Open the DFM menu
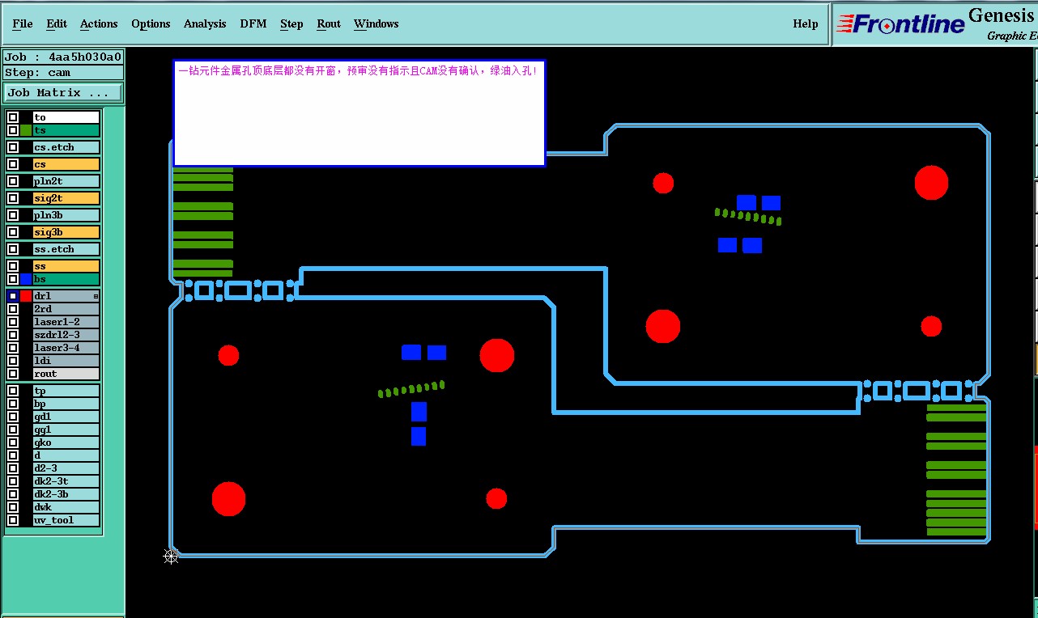The width and height of the screenshot is (1038, 618). click(253, 23)
